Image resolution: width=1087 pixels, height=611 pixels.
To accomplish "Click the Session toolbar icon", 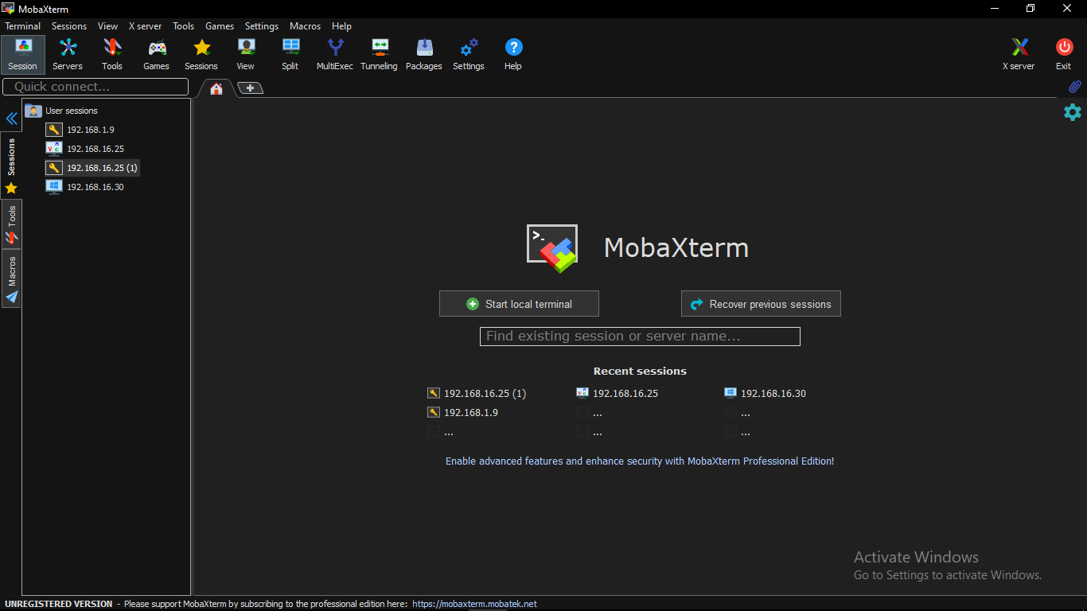I will click(x=23, y=54).
